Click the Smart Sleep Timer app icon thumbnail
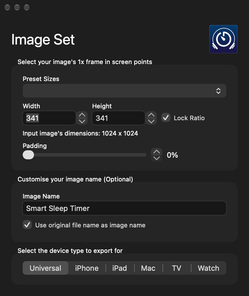 tap(223, 39)
